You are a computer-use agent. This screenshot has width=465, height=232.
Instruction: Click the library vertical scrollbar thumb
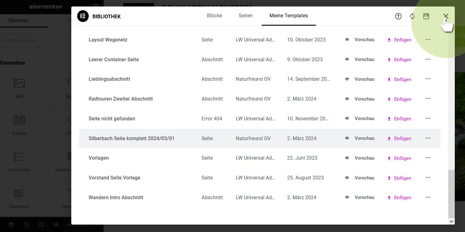(451, 194)
